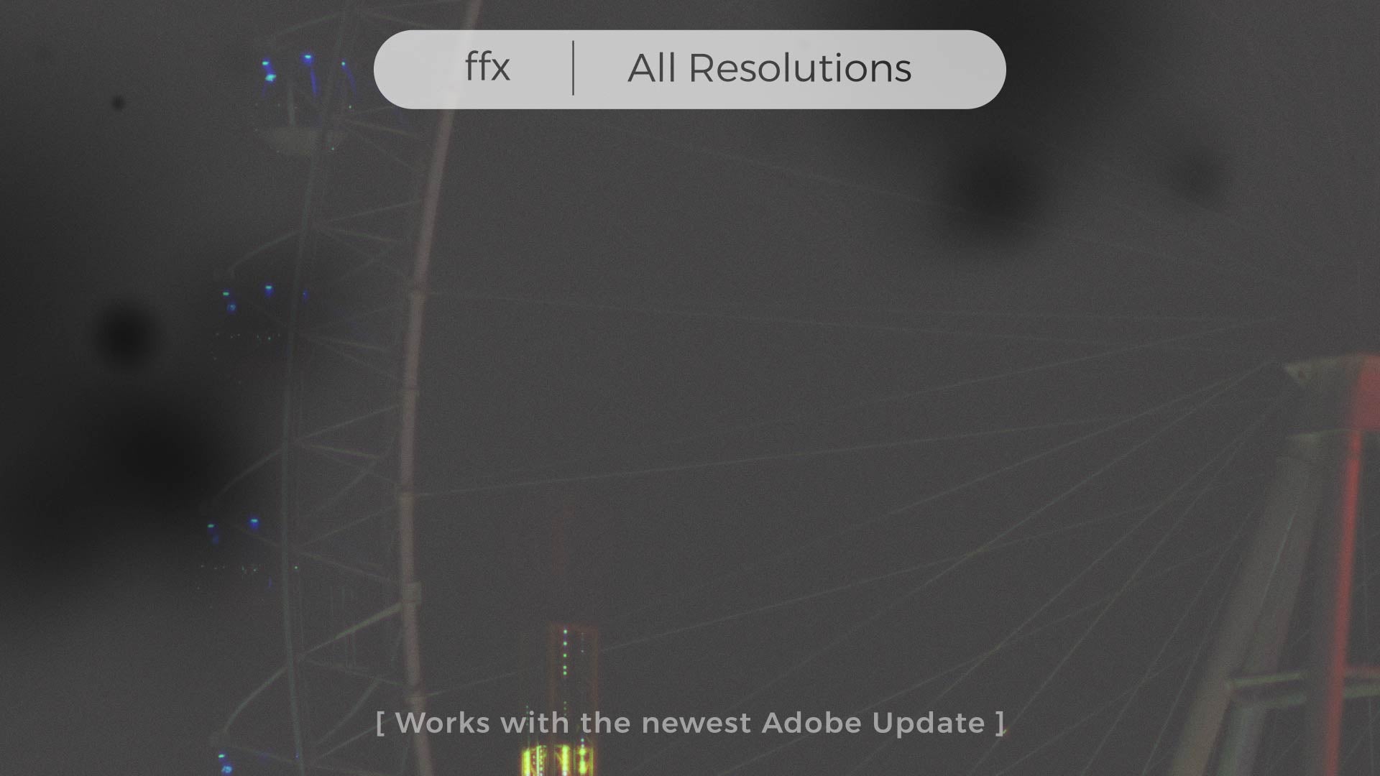Viewport: 1380px width, 776px height.
Task: Click the "ffx" label in banner
Action: pyautogui.click(x=487, y=68)
